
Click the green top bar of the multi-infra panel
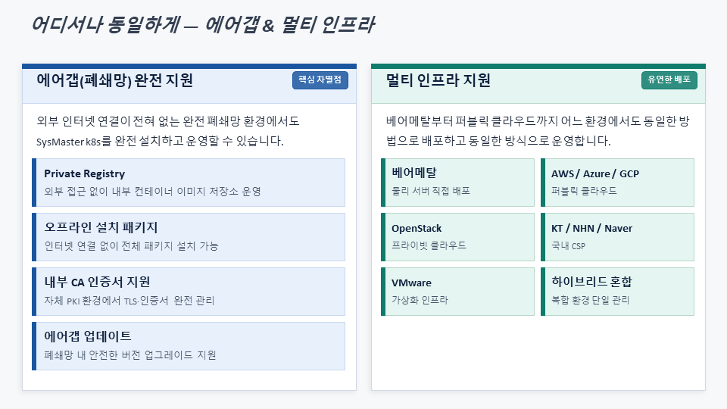[x=538, y=66]
